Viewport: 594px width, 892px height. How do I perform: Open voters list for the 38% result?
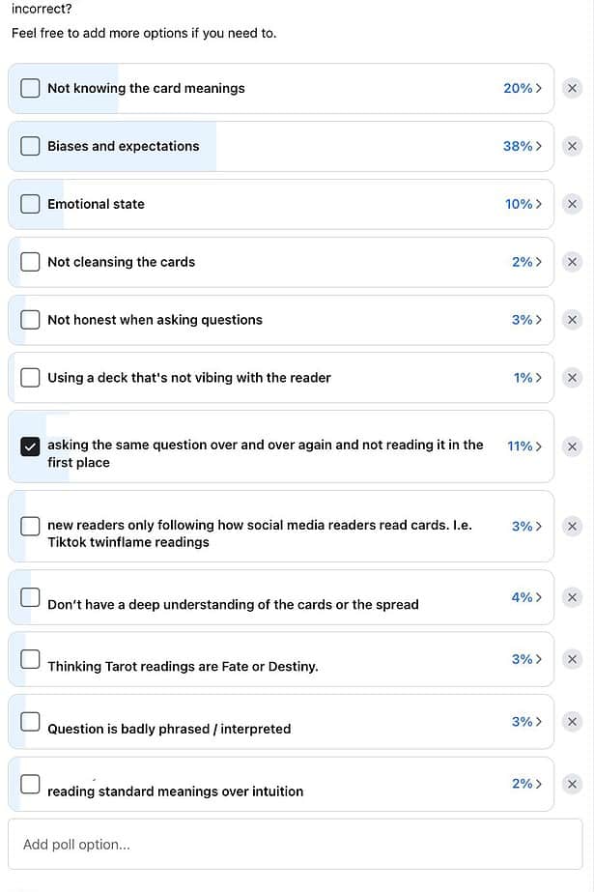522,146
